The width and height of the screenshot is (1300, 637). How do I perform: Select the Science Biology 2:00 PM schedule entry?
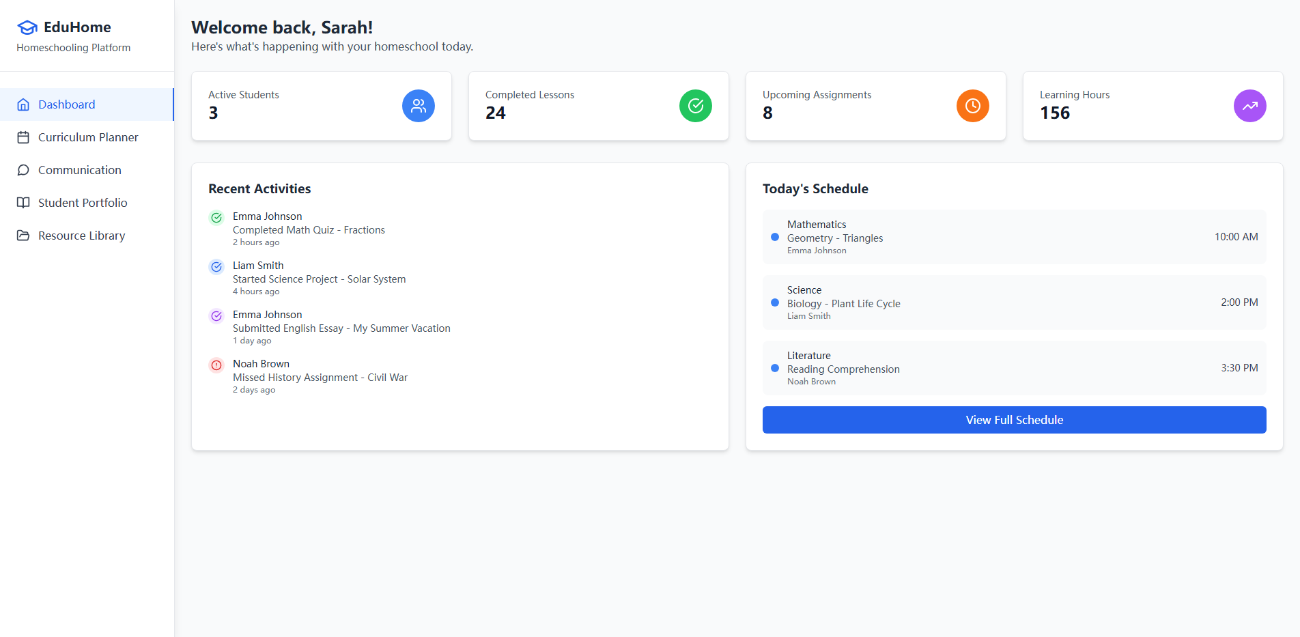1014,302
